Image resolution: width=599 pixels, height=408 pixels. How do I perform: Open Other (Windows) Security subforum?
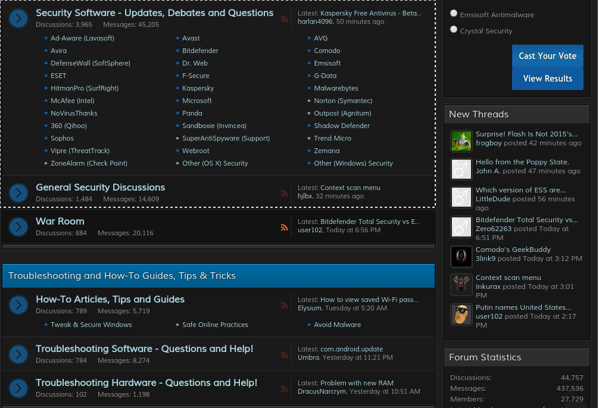(353, 163)
